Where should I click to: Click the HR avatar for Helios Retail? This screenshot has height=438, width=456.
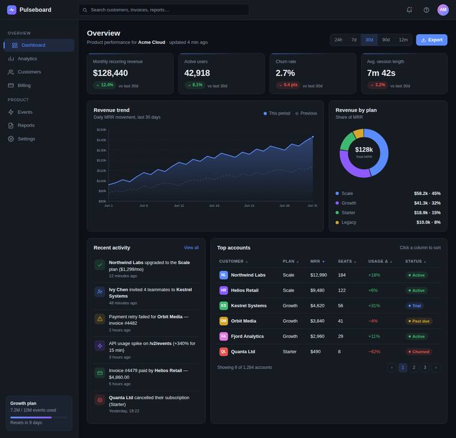click(223, 290)
